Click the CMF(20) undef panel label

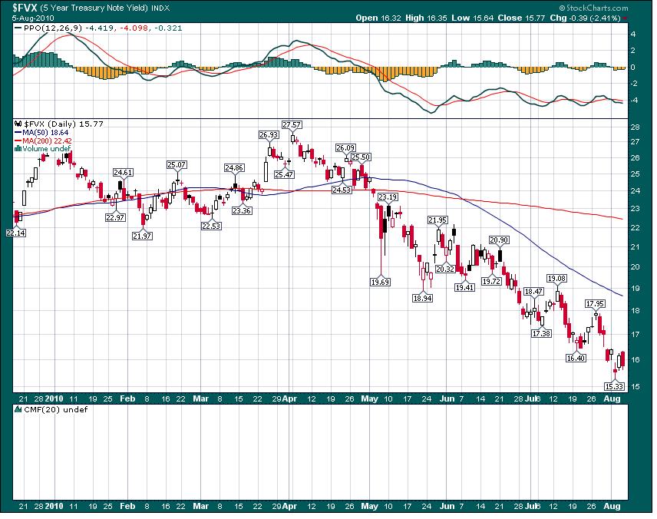[x=56, y=409]
